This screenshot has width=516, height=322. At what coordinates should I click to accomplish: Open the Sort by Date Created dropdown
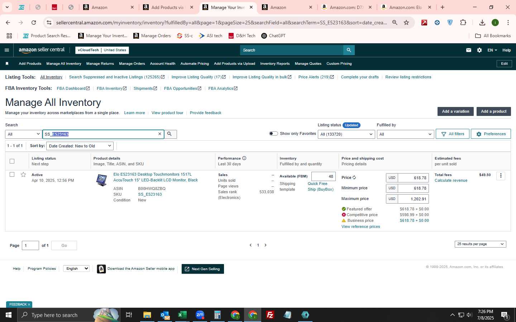point(80,146)
